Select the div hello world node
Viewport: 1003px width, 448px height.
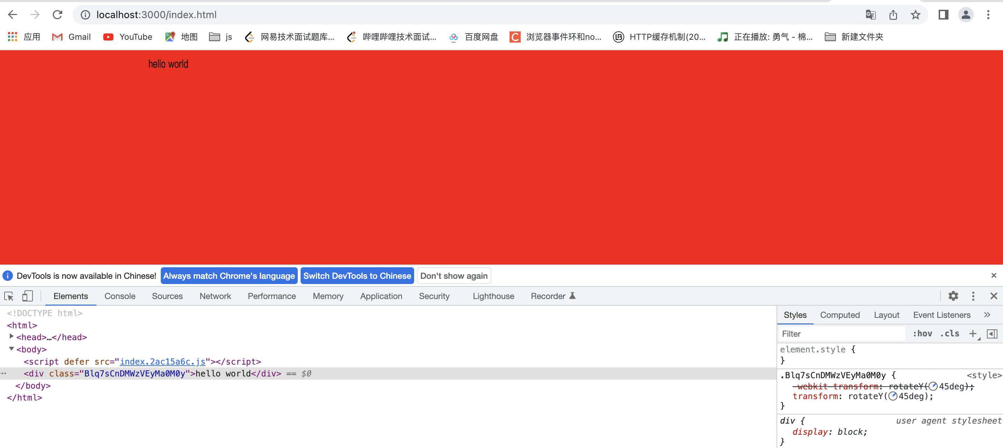(388, 373)
